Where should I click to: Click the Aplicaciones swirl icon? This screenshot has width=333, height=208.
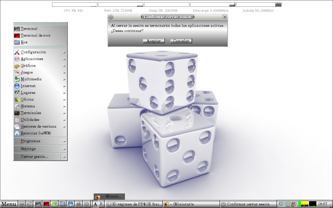(x=17, y=59)
